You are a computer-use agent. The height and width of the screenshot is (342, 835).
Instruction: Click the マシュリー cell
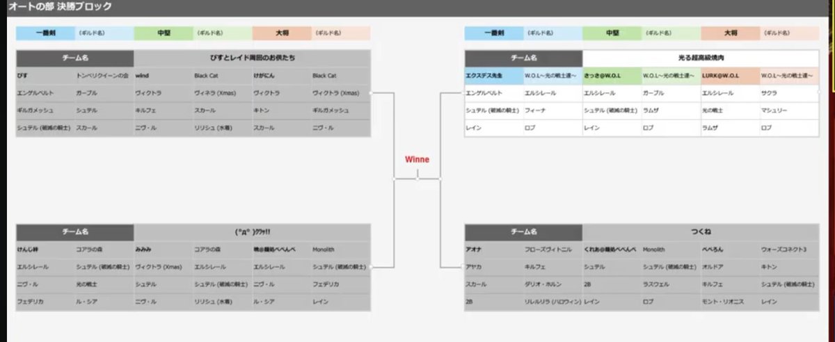pyautogui.click(x=772, y=110)
